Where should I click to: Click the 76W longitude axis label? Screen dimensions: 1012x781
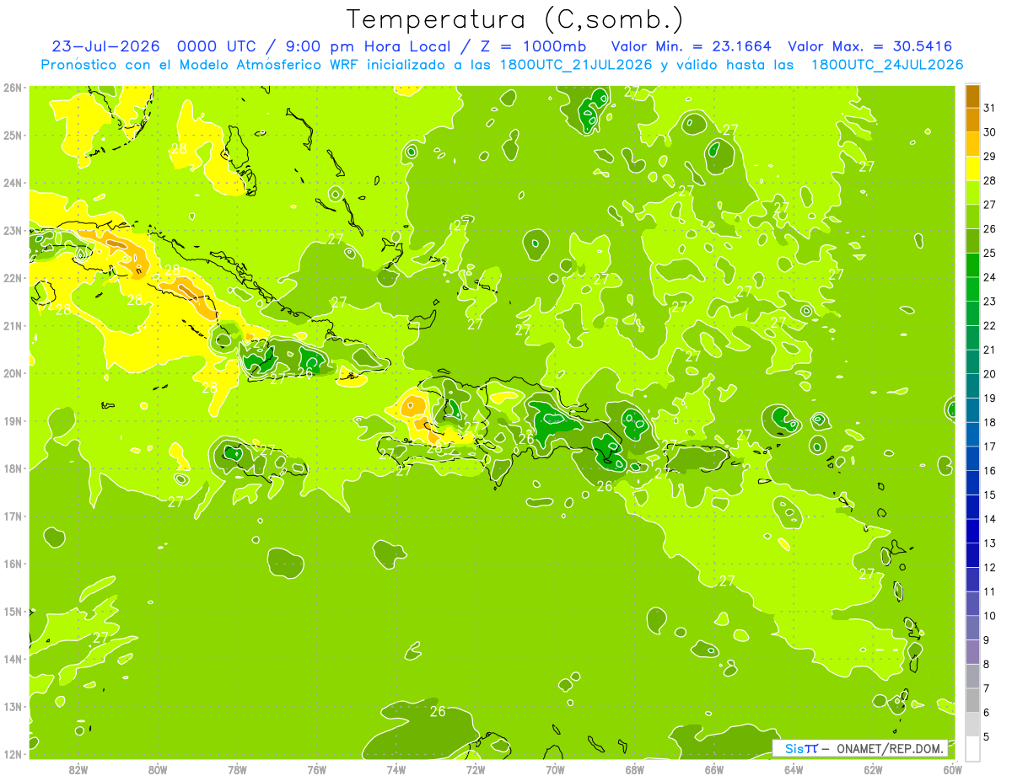[x=316, y=769]
